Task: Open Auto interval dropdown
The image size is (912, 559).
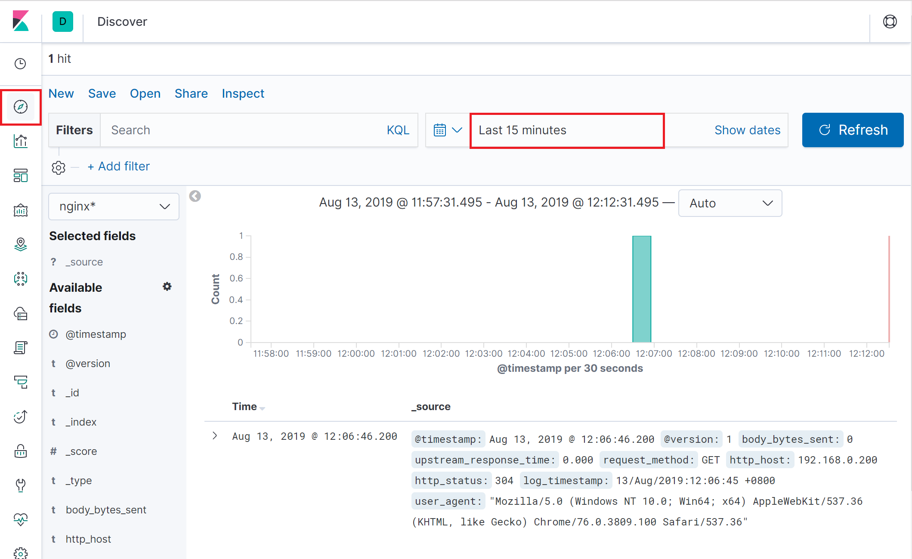Action: click(x=730, y=203)
